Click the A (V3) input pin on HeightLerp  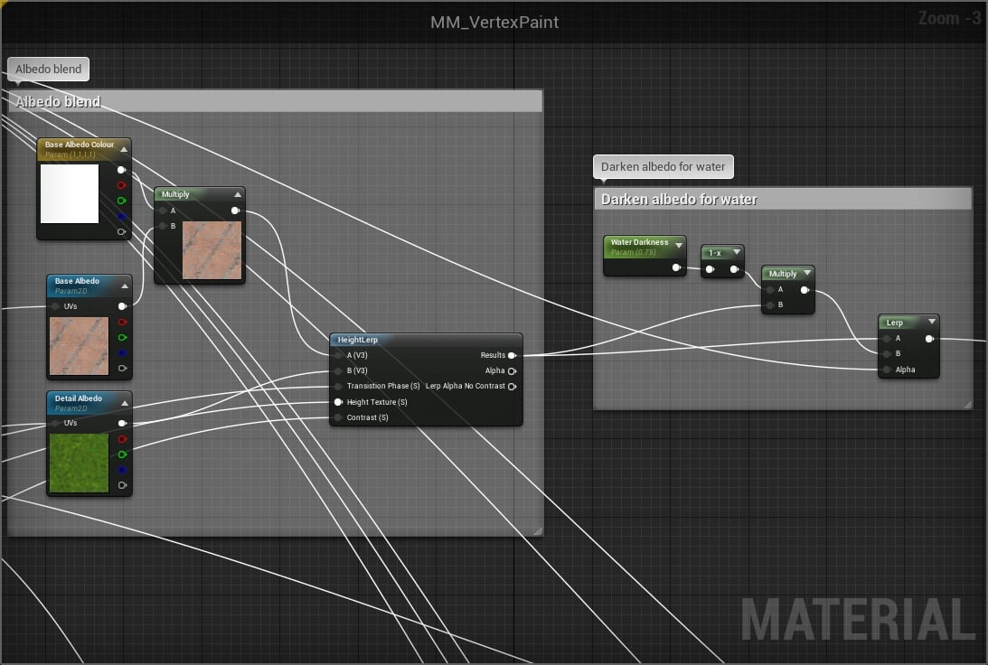point(338,355)
